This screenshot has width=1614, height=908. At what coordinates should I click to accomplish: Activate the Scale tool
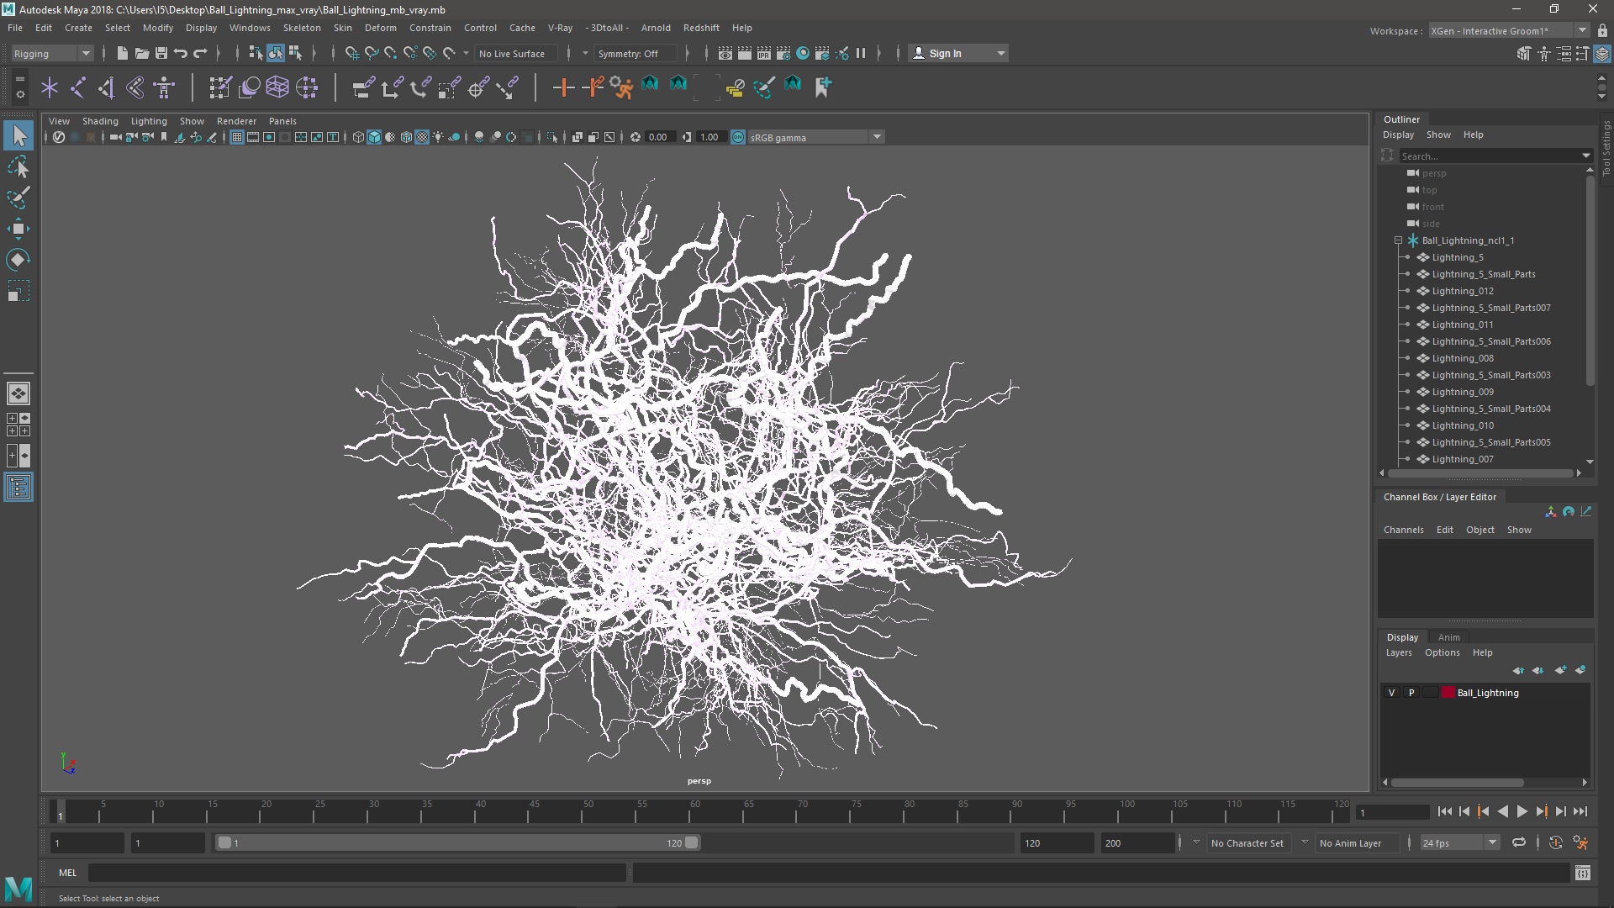click(x=18, y=291)
